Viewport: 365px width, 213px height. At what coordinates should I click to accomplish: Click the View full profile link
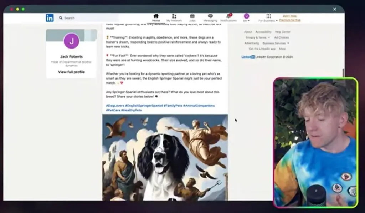71,72
